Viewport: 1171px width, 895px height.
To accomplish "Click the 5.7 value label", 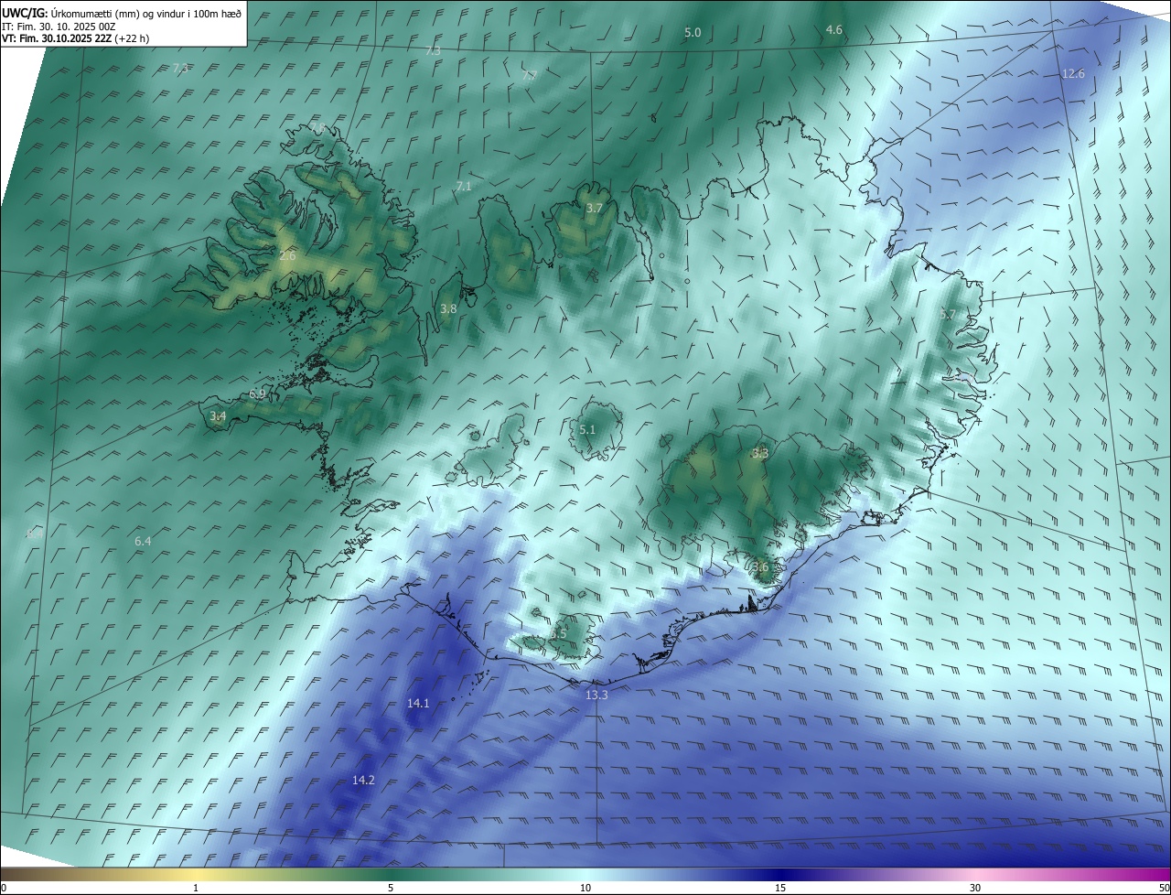I will click(948, 314).
